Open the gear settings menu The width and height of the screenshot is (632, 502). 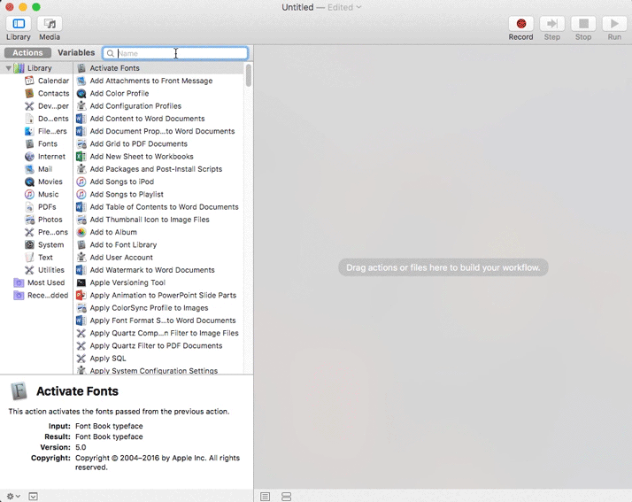[x=13, y=496]
